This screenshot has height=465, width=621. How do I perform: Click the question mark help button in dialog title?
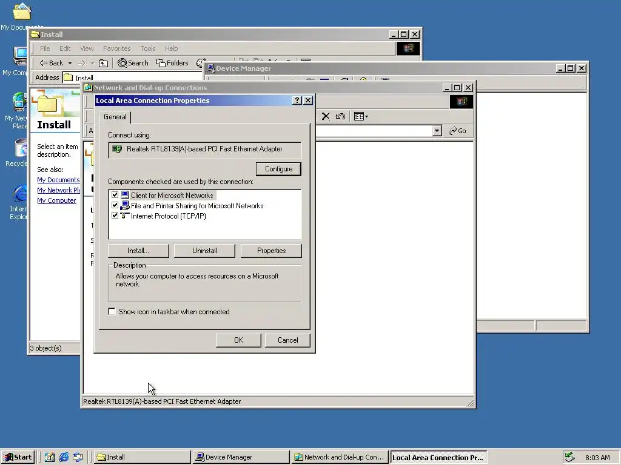297,101
